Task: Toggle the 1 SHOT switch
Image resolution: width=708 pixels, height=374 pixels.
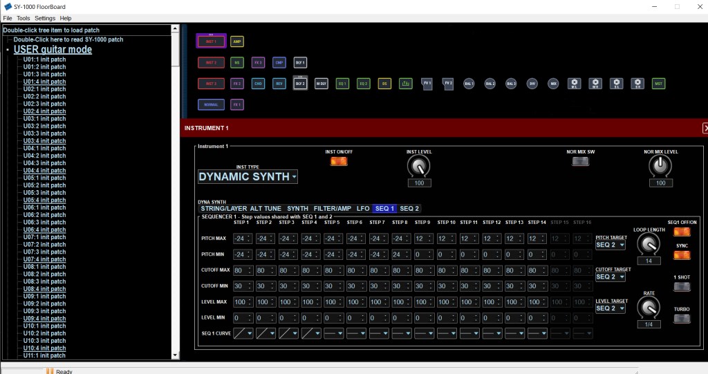Action: pyautogui.click(x=682, y=287)
